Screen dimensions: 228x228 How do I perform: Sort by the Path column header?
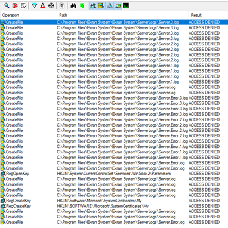123,15
